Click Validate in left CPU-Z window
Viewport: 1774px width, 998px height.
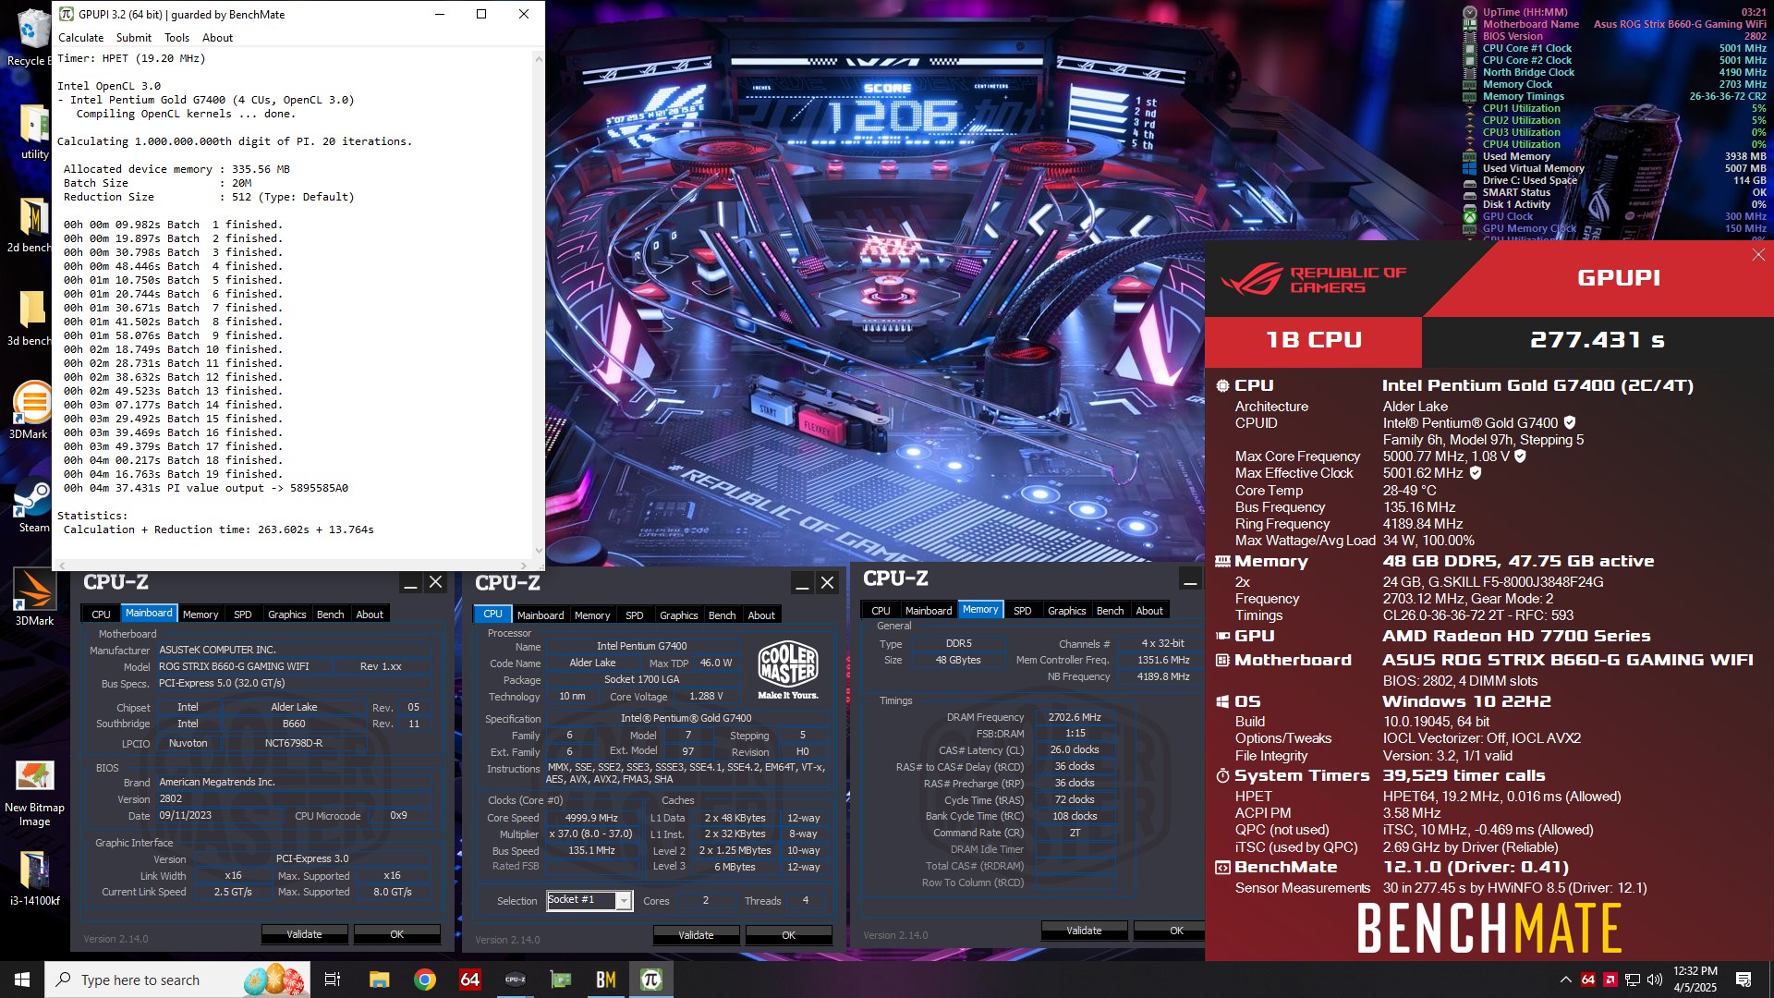[304, 934]
